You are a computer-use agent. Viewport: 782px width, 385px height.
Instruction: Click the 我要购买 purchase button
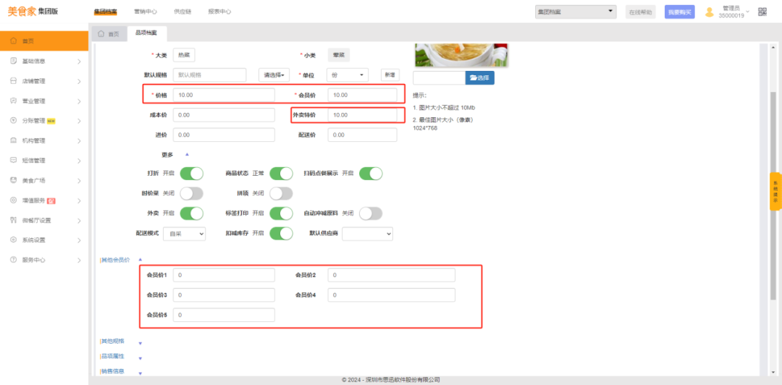point(679,12)
